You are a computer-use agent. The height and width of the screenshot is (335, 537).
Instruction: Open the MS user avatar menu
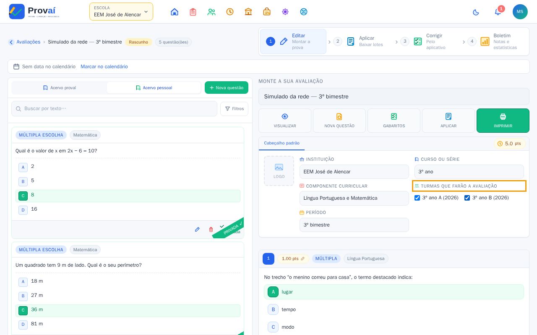[520, 12]
